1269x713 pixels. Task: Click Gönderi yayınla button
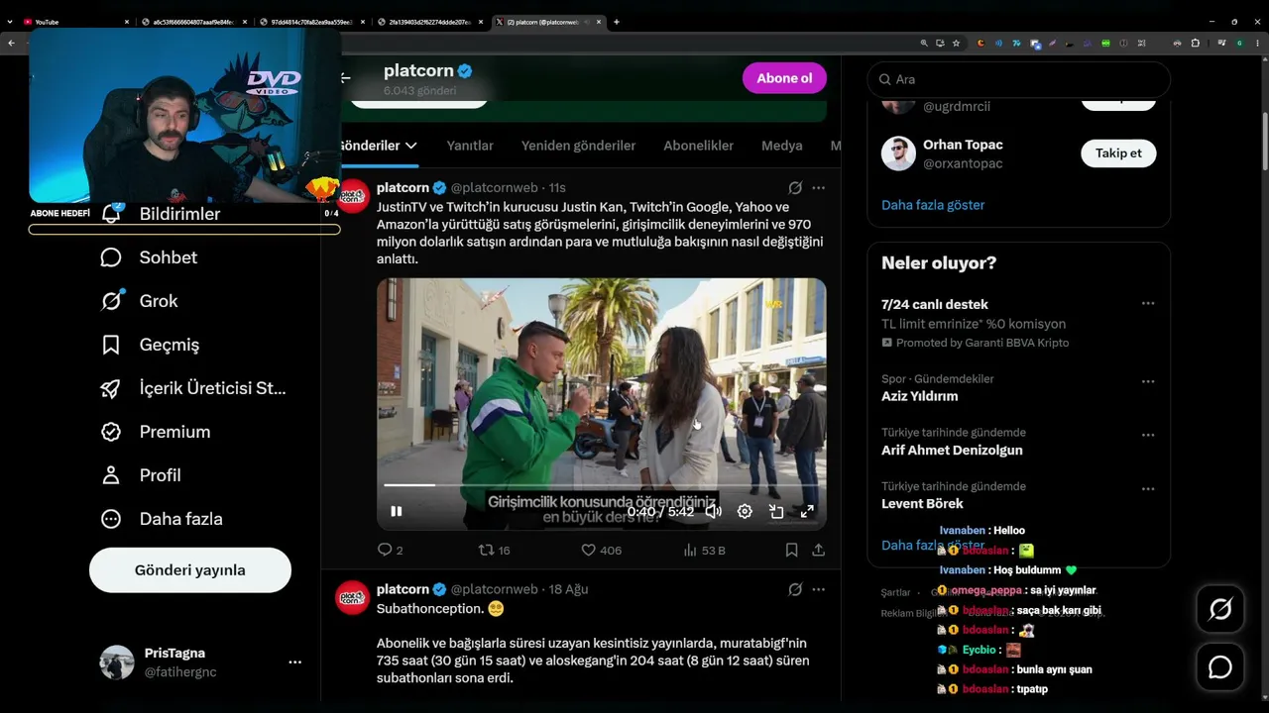(x=190, y=570)
